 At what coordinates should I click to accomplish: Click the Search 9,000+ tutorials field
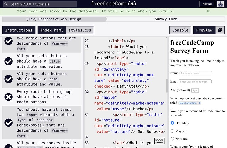pyautogui.click(x=40, y=4)
